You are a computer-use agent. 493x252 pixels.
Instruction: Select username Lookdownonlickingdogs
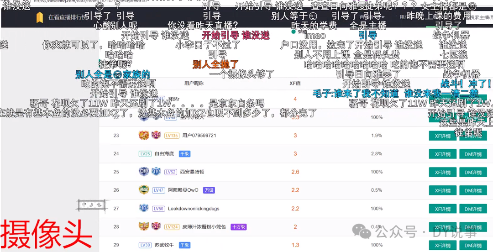194,209
